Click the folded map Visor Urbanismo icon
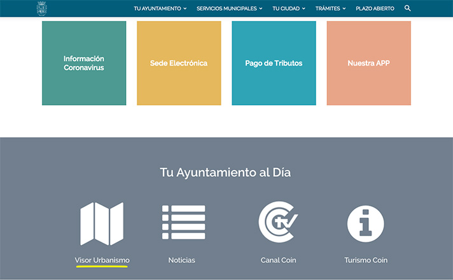Screen dimensions: 453x280 pos(102,224)
